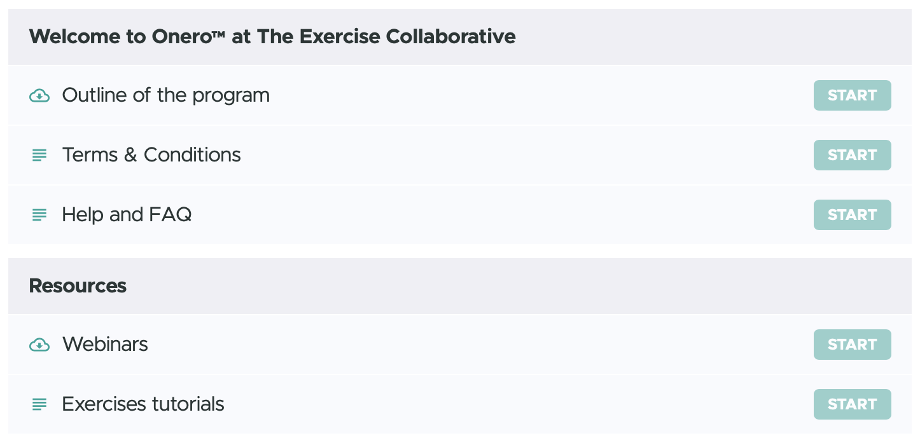Screen dimensions: 920x445
Task: Select the Help and FAQ title
Action: point(127,215)
